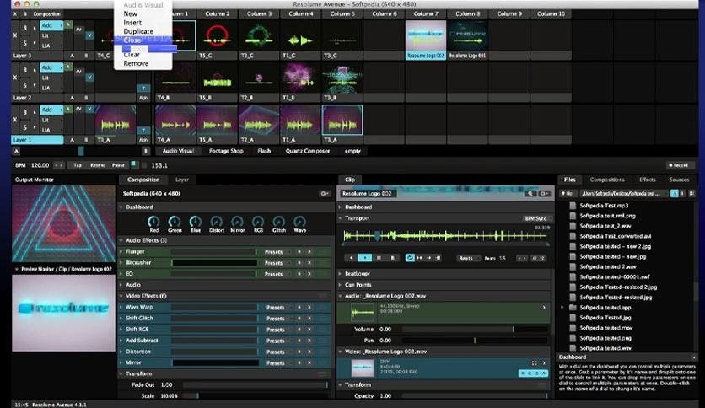705x408 pixels.
Task: Turn the Mirror dashboard dial
Action: point(237,221)
